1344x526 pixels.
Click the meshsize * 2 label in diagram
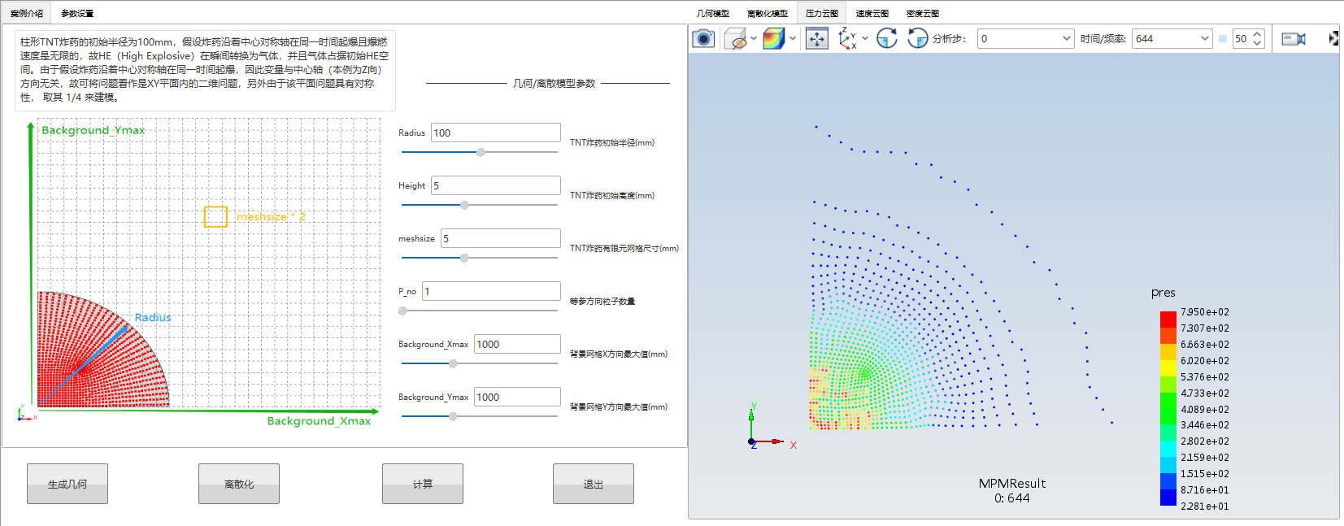pos(271,217)
